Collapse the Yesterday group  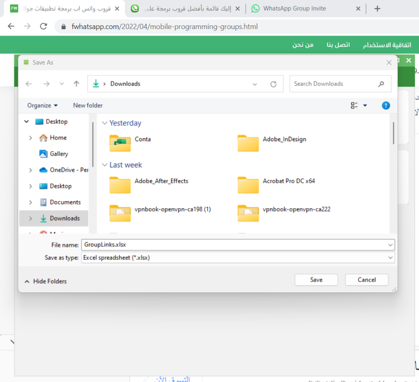104,123
